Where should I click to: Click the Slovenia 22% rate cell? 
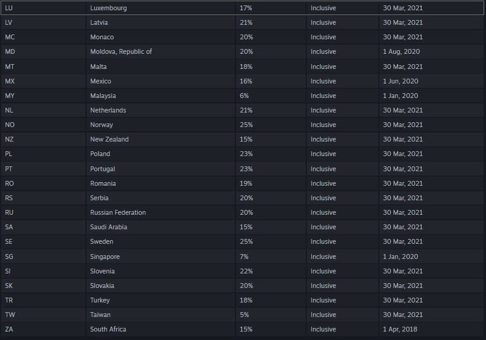(271, 271)
